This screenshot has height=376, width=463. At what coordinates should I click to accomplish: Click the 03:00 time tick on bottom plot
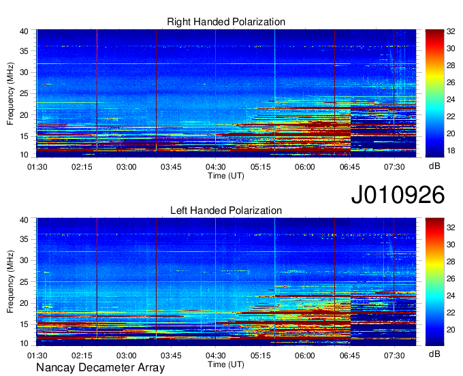127,356
